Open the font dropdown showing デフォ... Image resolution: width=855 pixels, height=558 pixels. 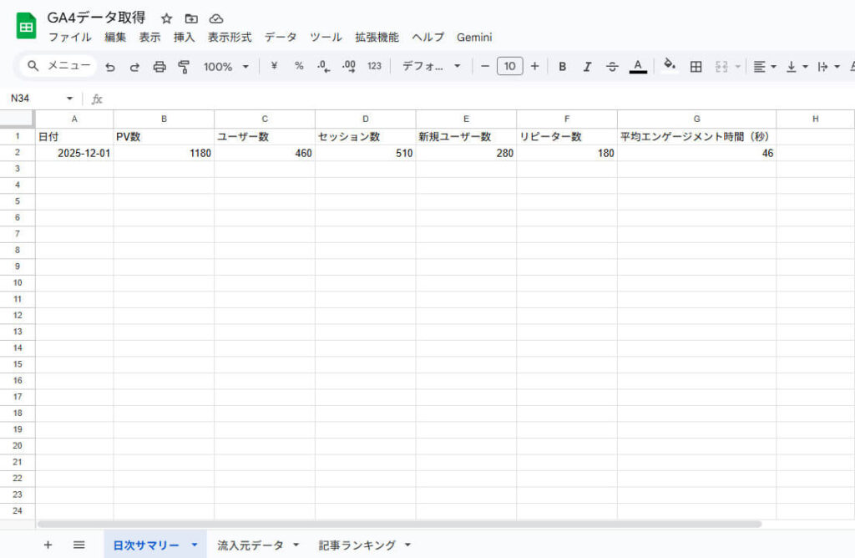[430, 66]
